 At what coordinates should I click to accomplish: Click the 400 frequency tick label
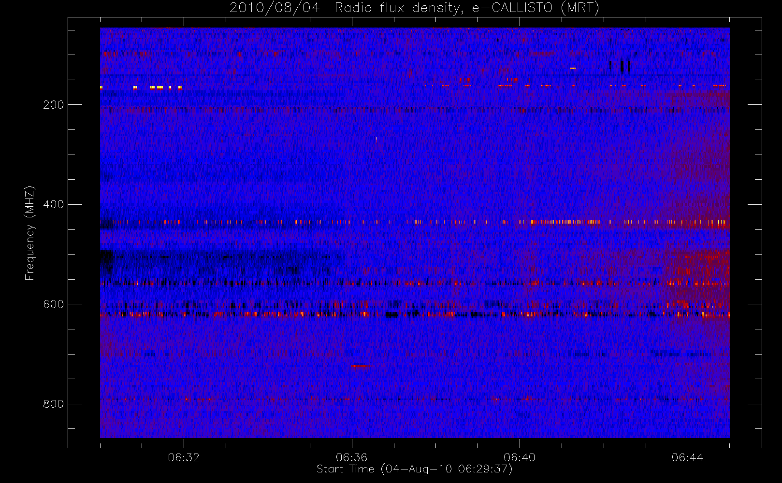[x=54, y=204]
